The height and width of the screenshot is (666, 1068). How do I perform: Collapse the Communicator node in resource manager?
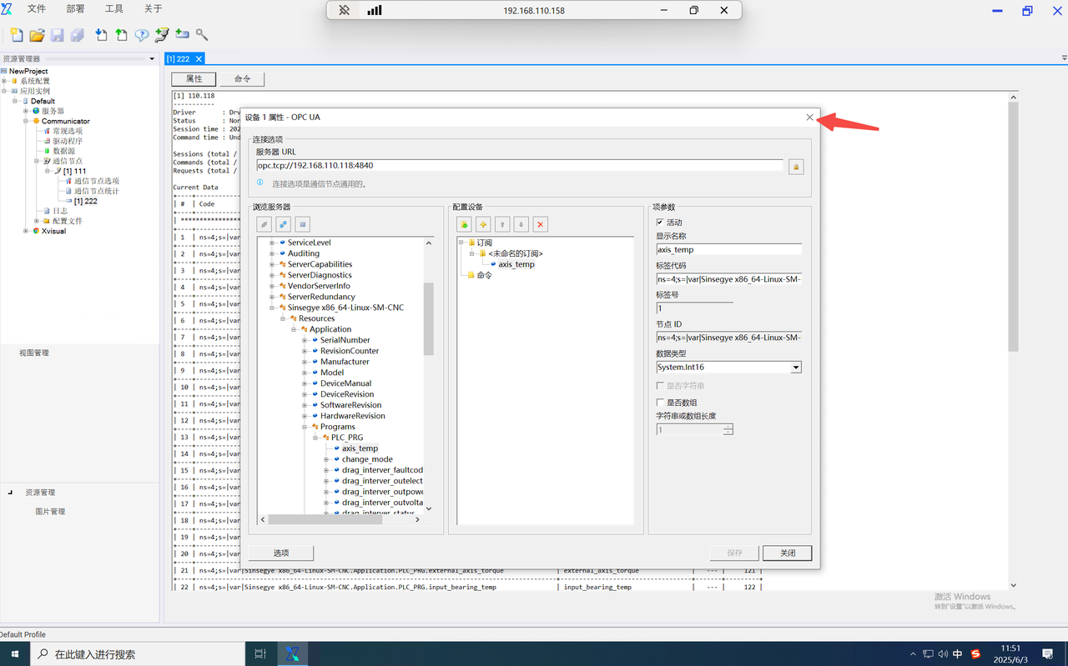26,121
